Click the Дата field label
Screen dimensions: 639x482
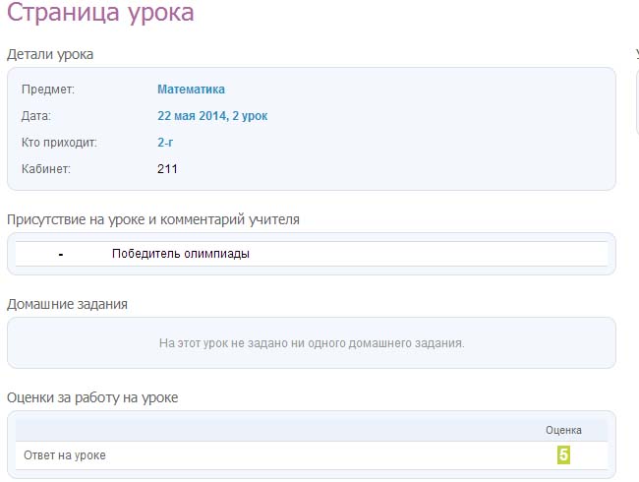(x=35, y=116)
